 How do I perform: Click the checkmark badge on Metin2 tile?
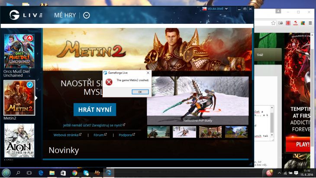[x=30, y=85]
